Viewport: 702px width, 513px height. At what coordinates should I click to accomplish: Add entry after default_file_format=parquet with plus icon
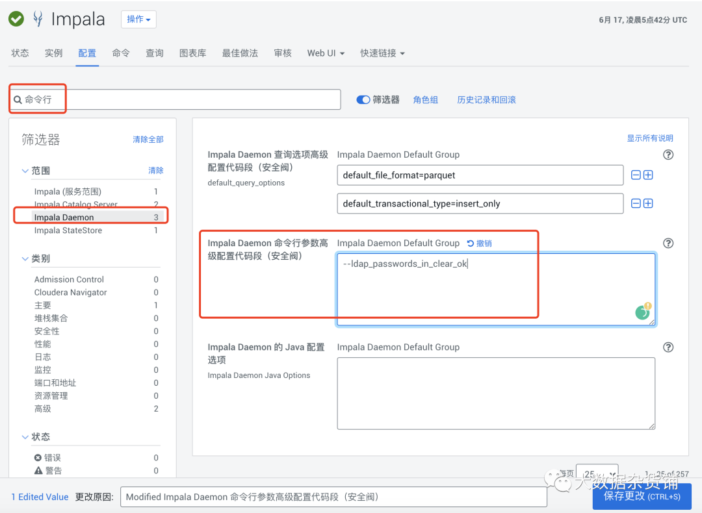coord(648,175)
